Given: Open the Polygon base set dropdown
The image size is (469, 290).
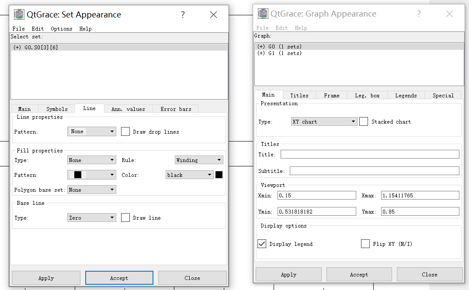Looking at the screenshot, I should click(x=91, y=189).
